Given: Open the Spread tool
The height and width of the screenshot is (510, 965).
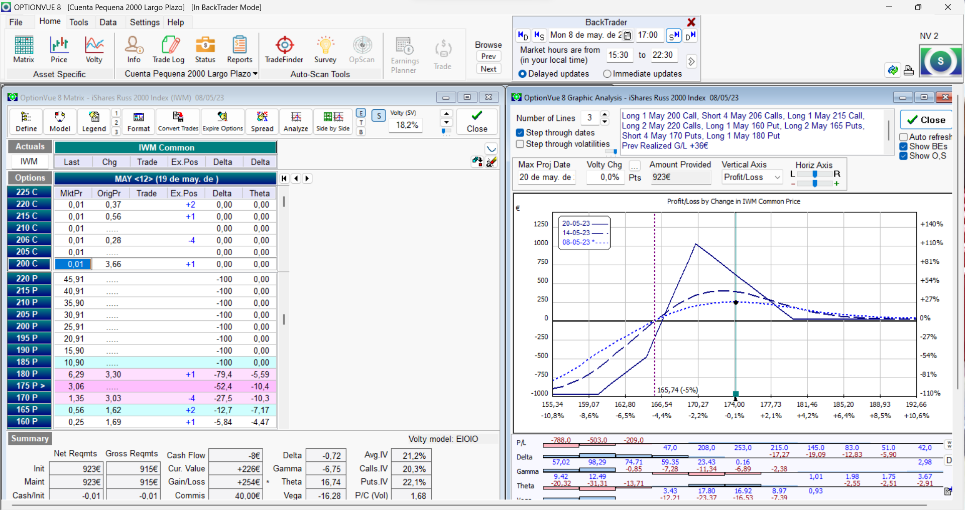Looking at the screenshot, I should (x=262, y=122).
